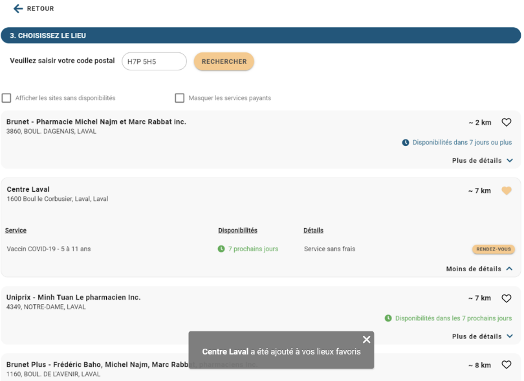The width and height of the screenshot is (524, 381).
Task: Click the toast message about lieux favoris
Action: [281, 352]
